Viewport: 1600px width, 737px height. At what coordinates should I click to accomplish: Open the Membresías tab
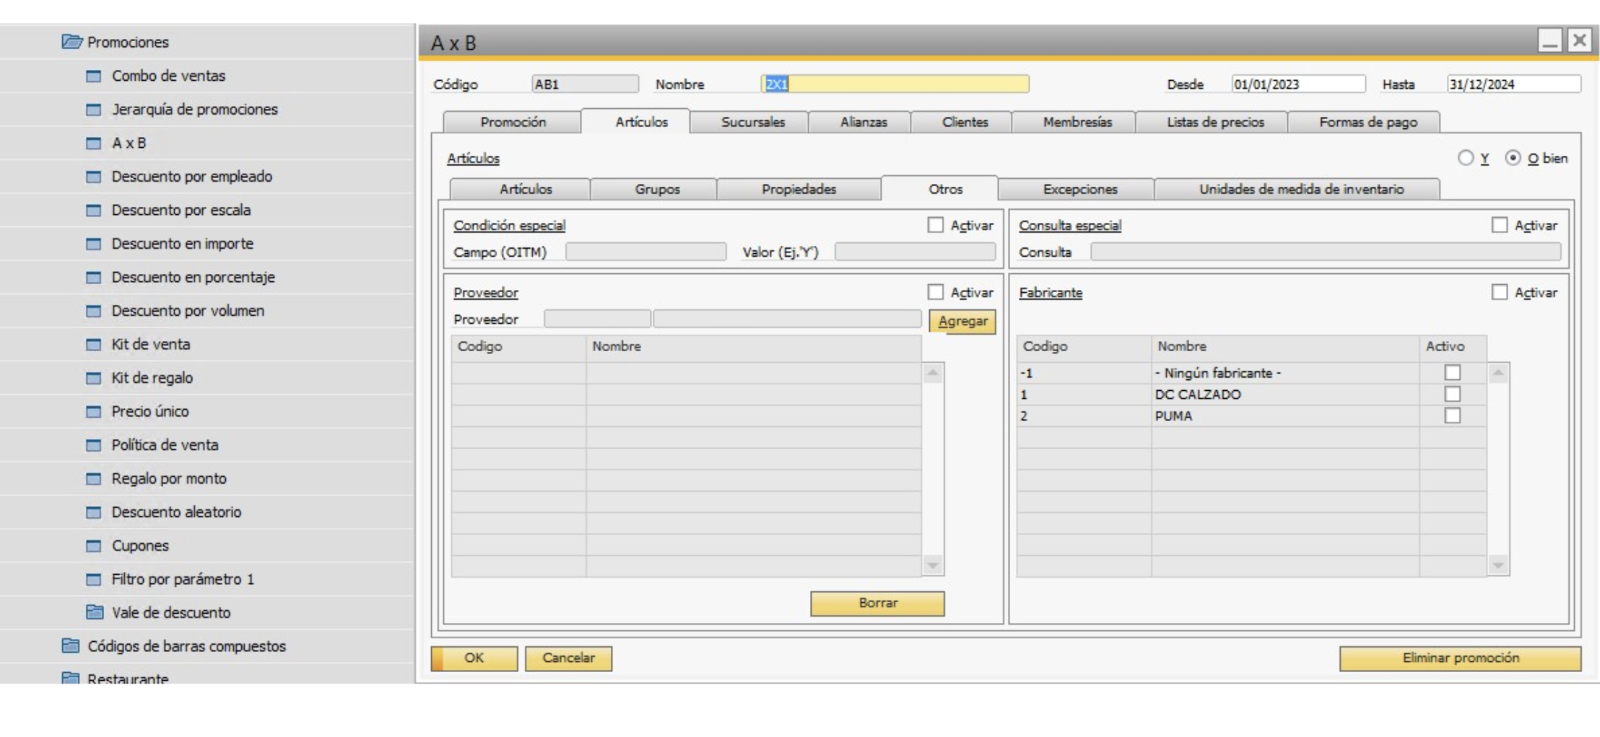pos(1077,122)
